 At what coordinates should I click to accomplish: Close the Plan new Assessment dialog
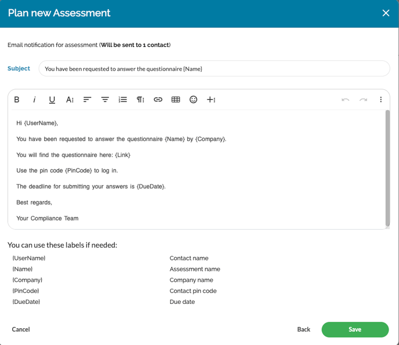386,13
